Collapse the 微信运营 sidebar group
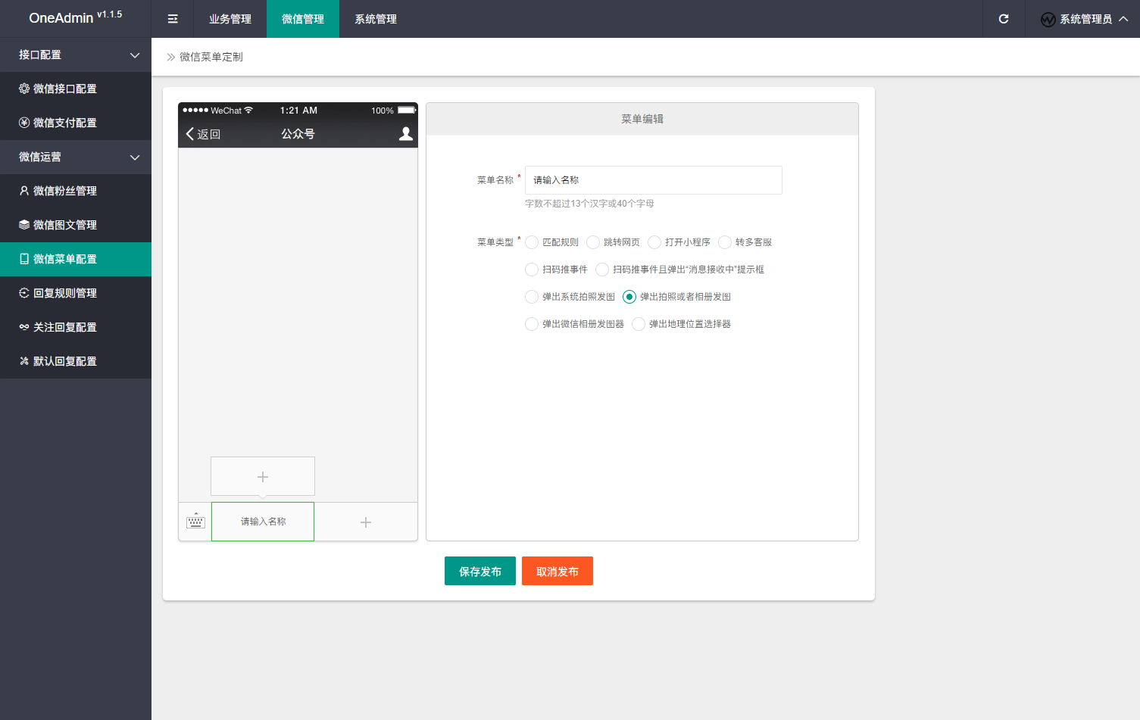 (76, 157)
